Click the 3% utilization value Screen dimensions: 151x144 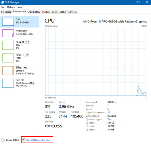[x=47, y=107]
